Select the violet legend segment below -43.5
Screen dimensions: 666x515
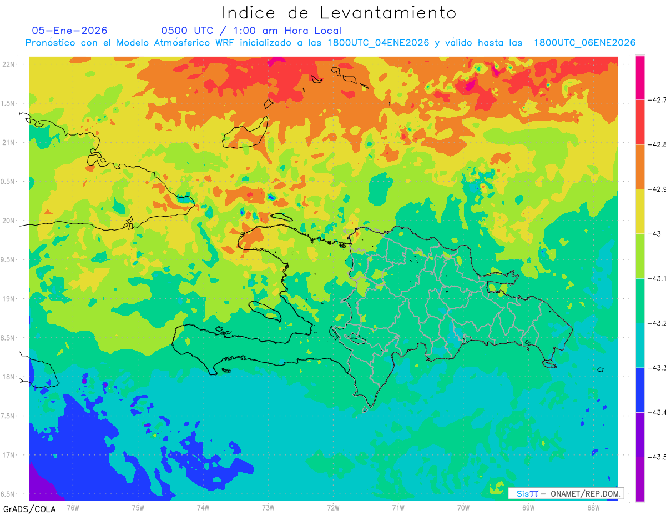click(640, 479)
